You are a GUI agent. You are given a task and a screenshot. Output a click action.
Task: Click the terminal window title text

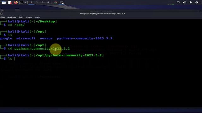tap(102, 13)
